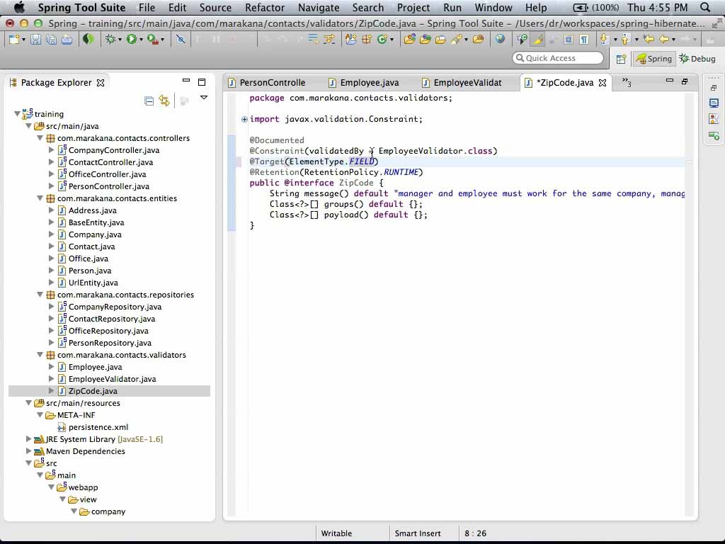Image resolution: width=725 pixels, height=544 pixels.
Task: Open the New Java Class dropdown arrow
Action: [x=392, y=40]
